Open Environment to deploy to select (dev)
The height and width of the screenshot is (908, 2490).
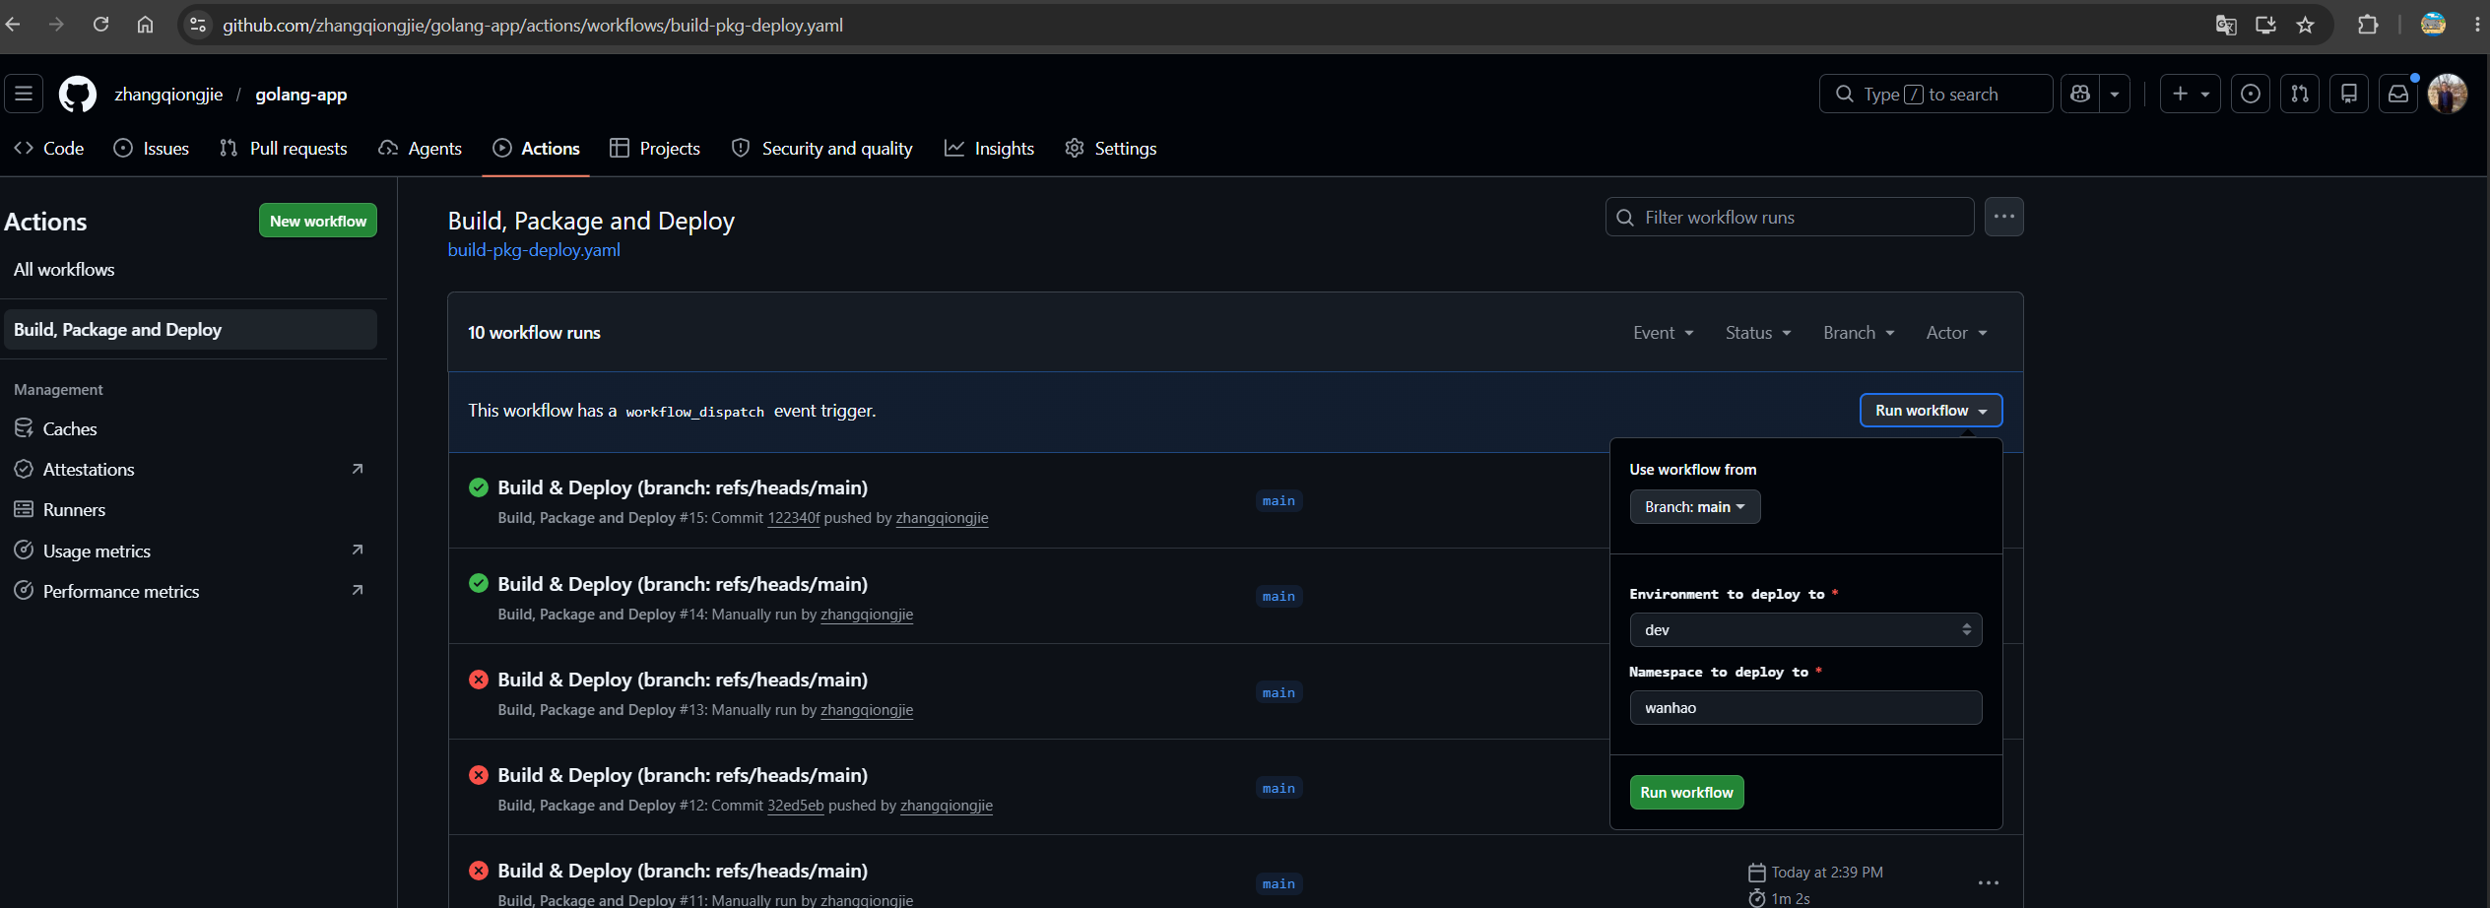1805,630
